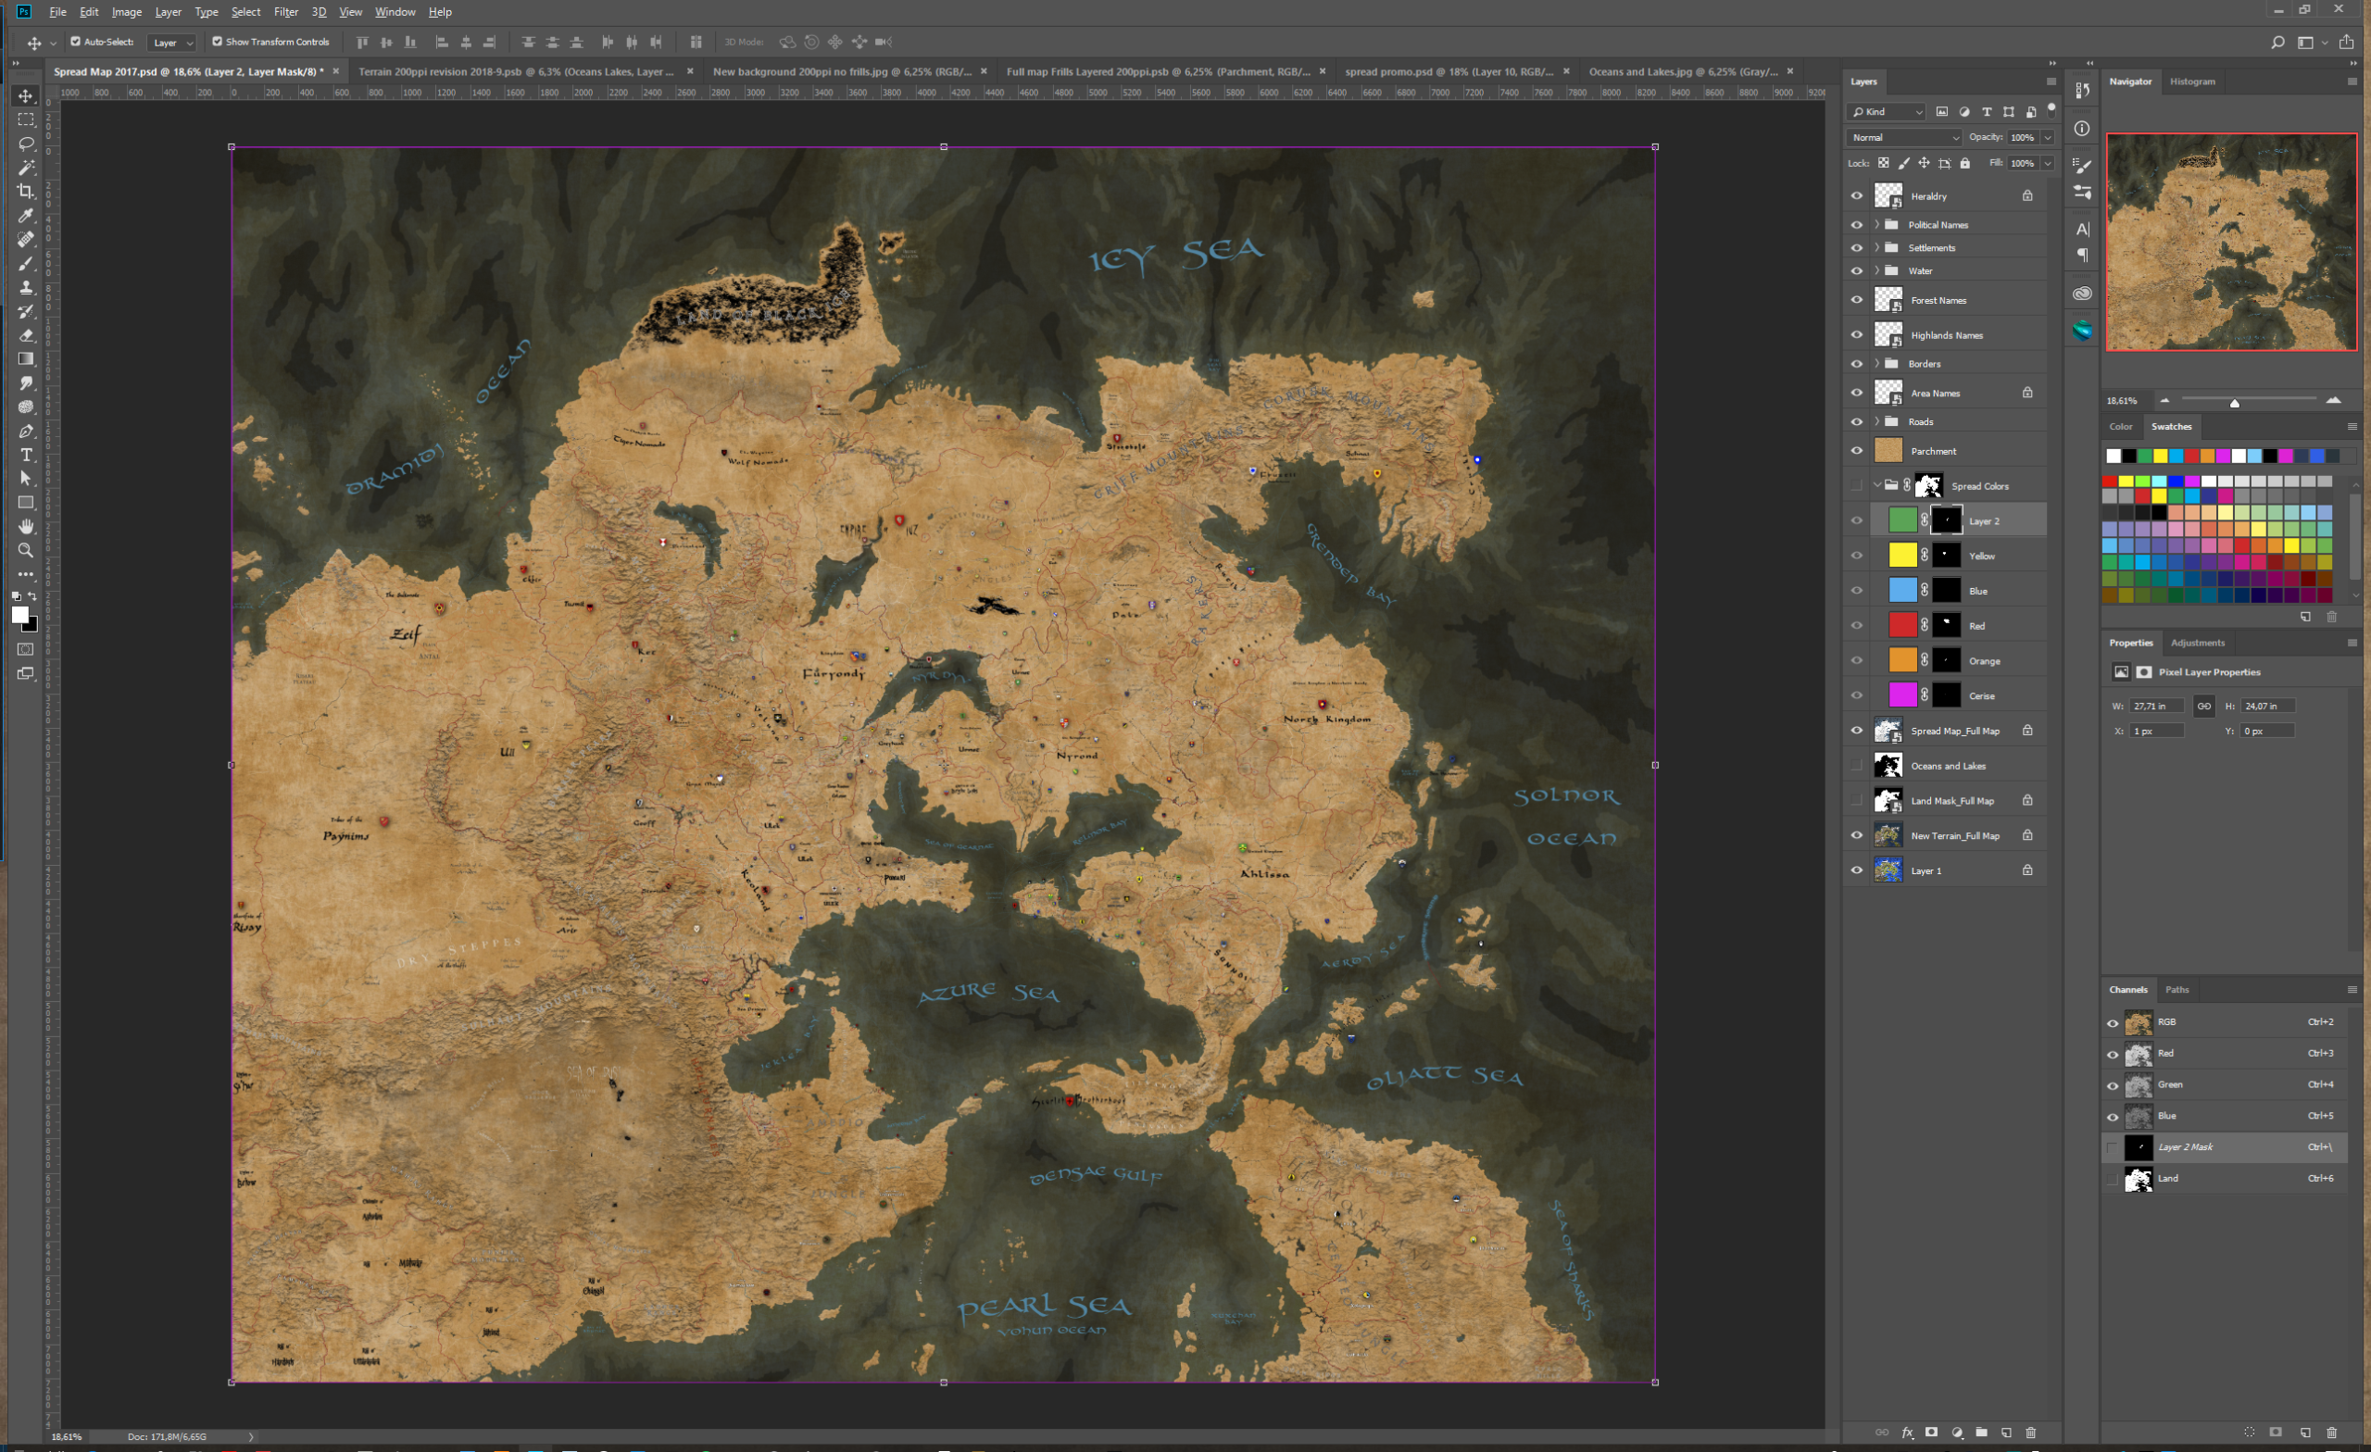Select the Magic Wand tool
Image resolution: width=2371 pixels, height=1452 pixels.
(x=26, y=168)
